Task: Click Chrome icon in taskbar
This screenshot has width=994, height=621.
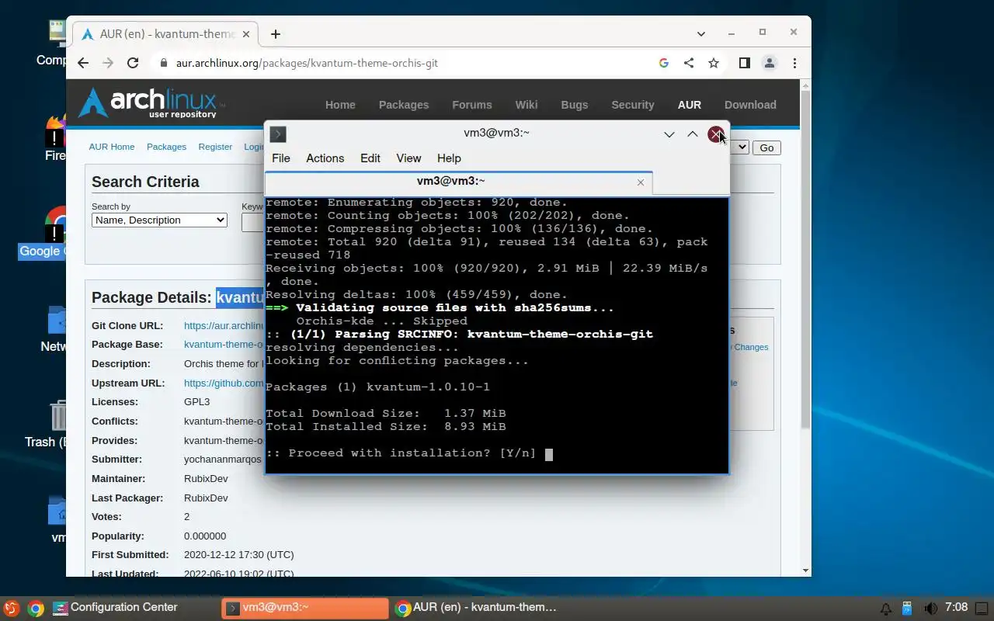Action: [x=35, y=608]
